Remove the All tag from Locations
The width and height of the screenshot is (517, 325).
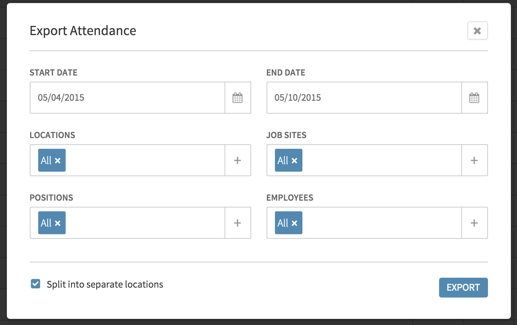58,161
